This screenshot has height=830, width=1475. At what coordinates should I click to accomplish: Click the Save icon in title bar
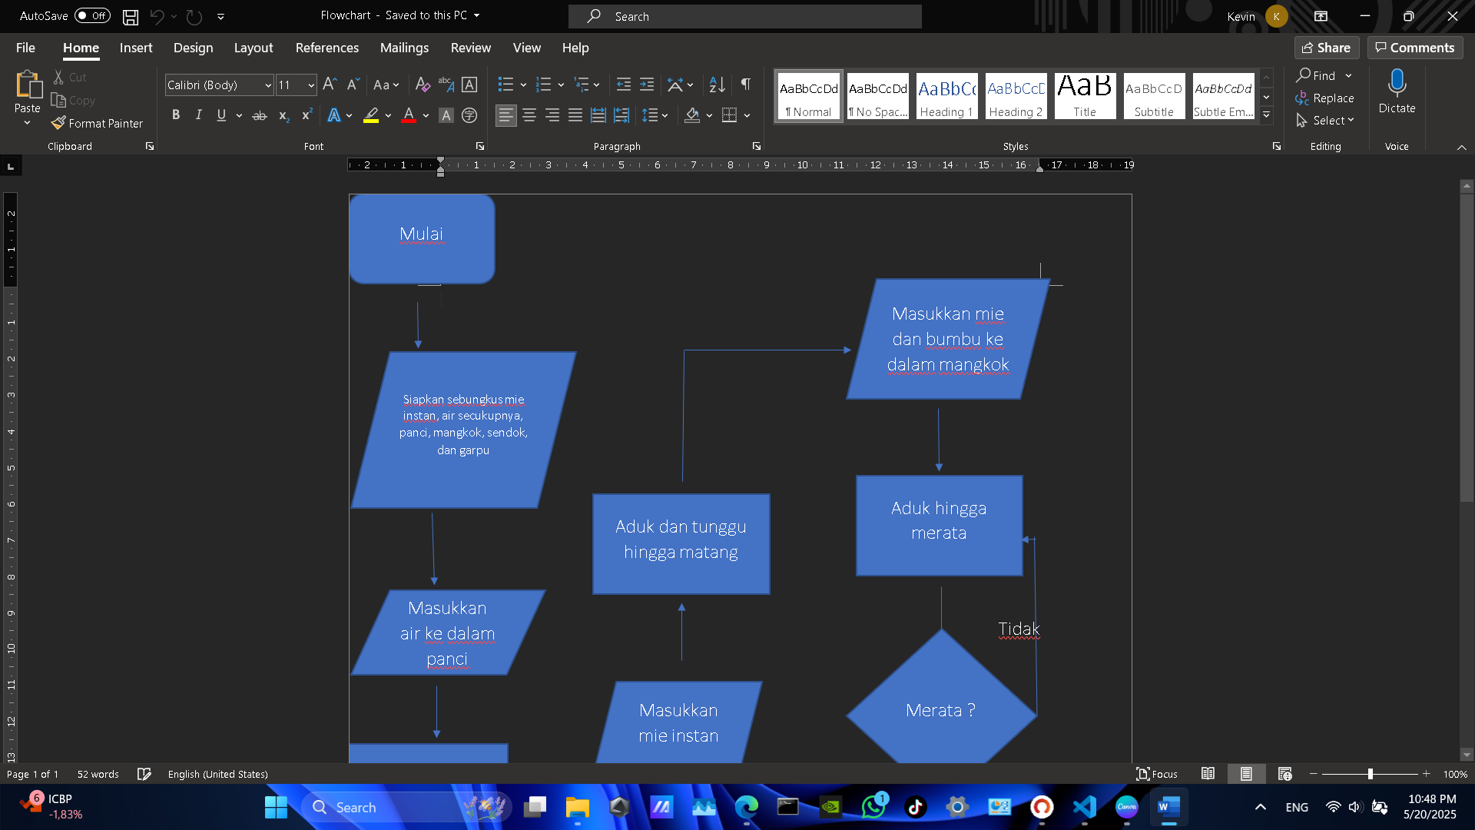point(131,16)
